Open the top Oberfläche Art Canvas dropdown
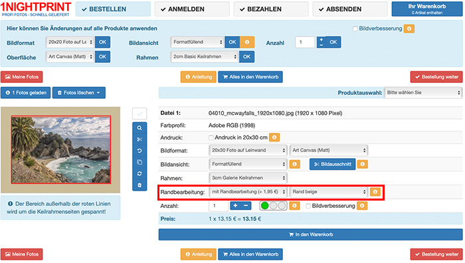This screenshot has height=263, width=465. 70,56
